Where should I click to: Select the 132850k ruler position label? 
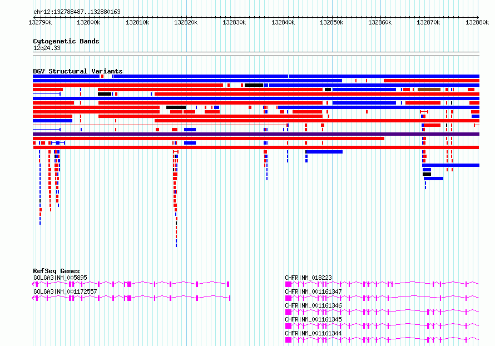pos(331,22)
